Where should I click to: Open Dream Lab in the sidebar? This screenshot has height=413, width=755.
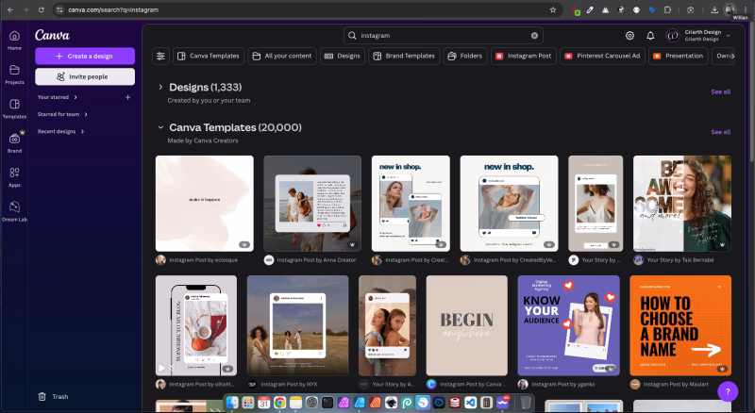(14, 211)
